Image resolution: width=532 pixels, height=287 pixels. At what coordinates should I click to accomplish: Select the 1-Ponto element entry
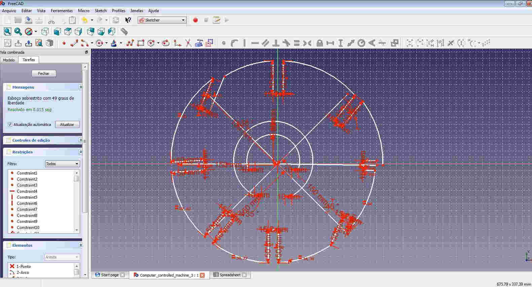point(24,267)
